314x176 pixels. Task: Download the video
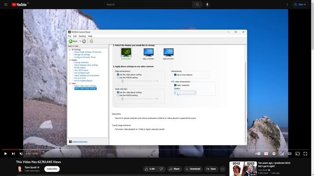[193, 169]
